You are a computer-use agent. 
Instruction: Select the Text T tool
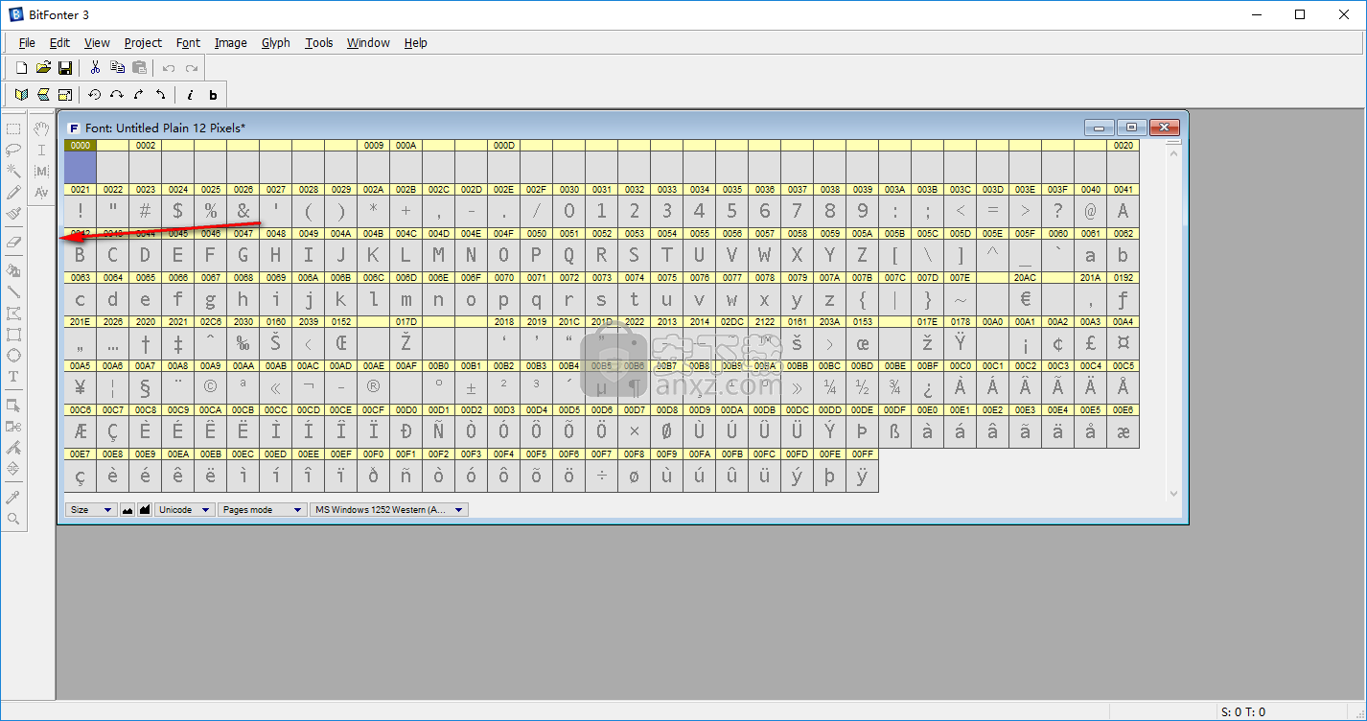[x=13, y=377]
